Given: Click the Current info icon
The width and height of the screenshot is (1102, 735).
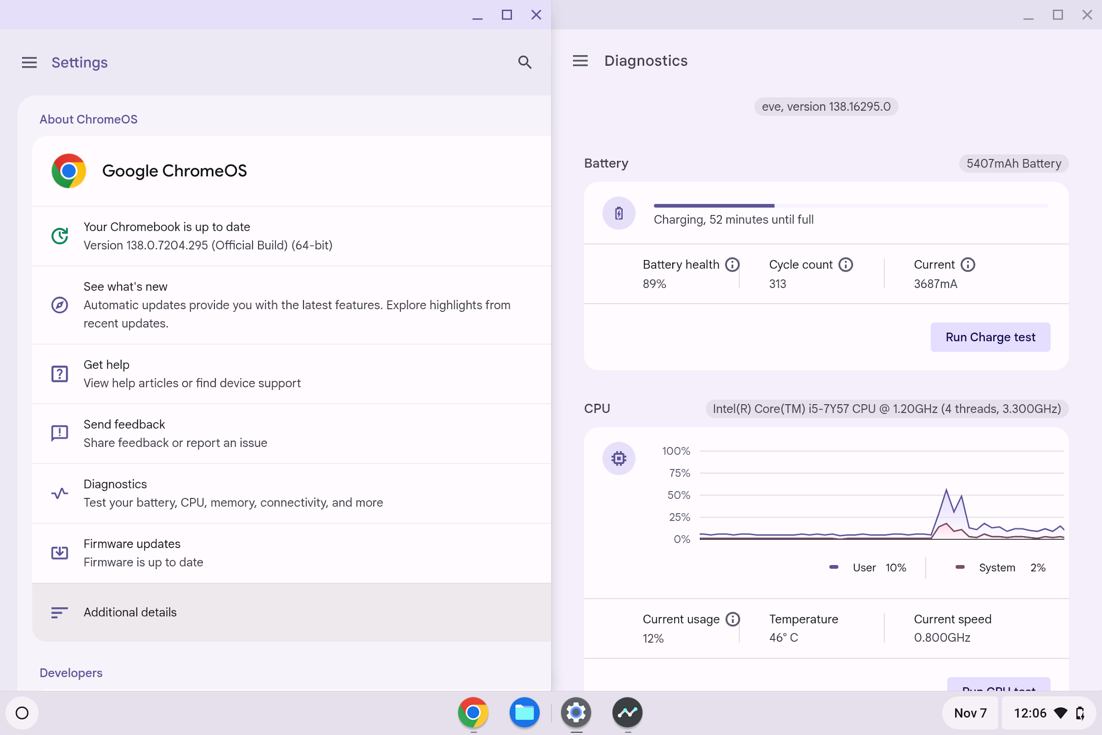Looking at the screenshot, I should (x=968, y=265).
